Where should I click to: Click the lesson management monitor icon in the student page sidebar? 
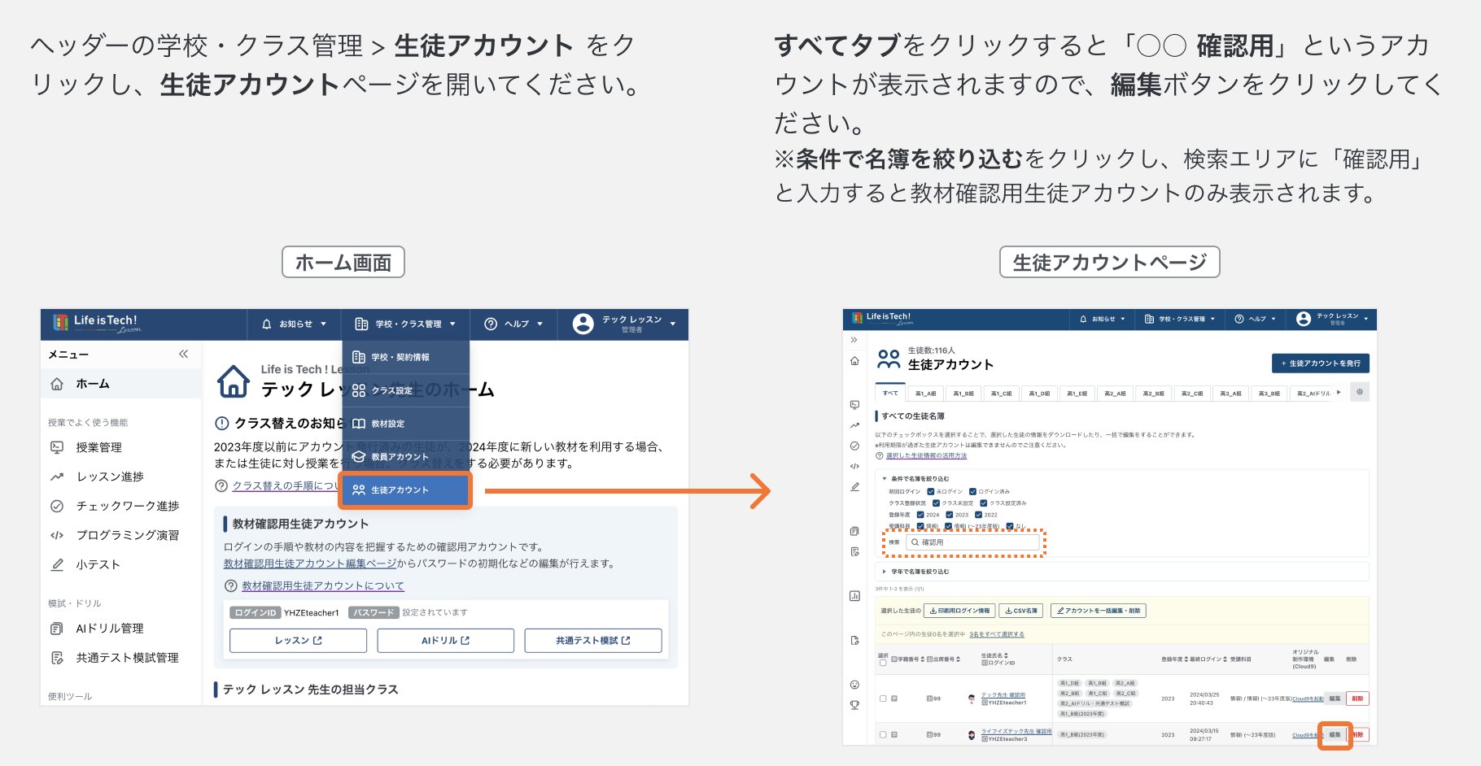[x=854, y=404]
